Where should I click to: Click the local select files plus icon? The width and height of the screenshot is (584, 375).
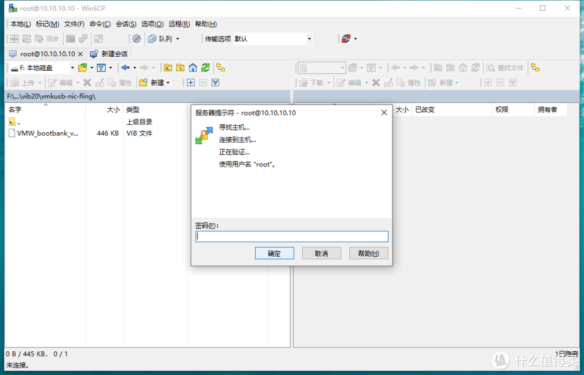(x=191, y=83)
